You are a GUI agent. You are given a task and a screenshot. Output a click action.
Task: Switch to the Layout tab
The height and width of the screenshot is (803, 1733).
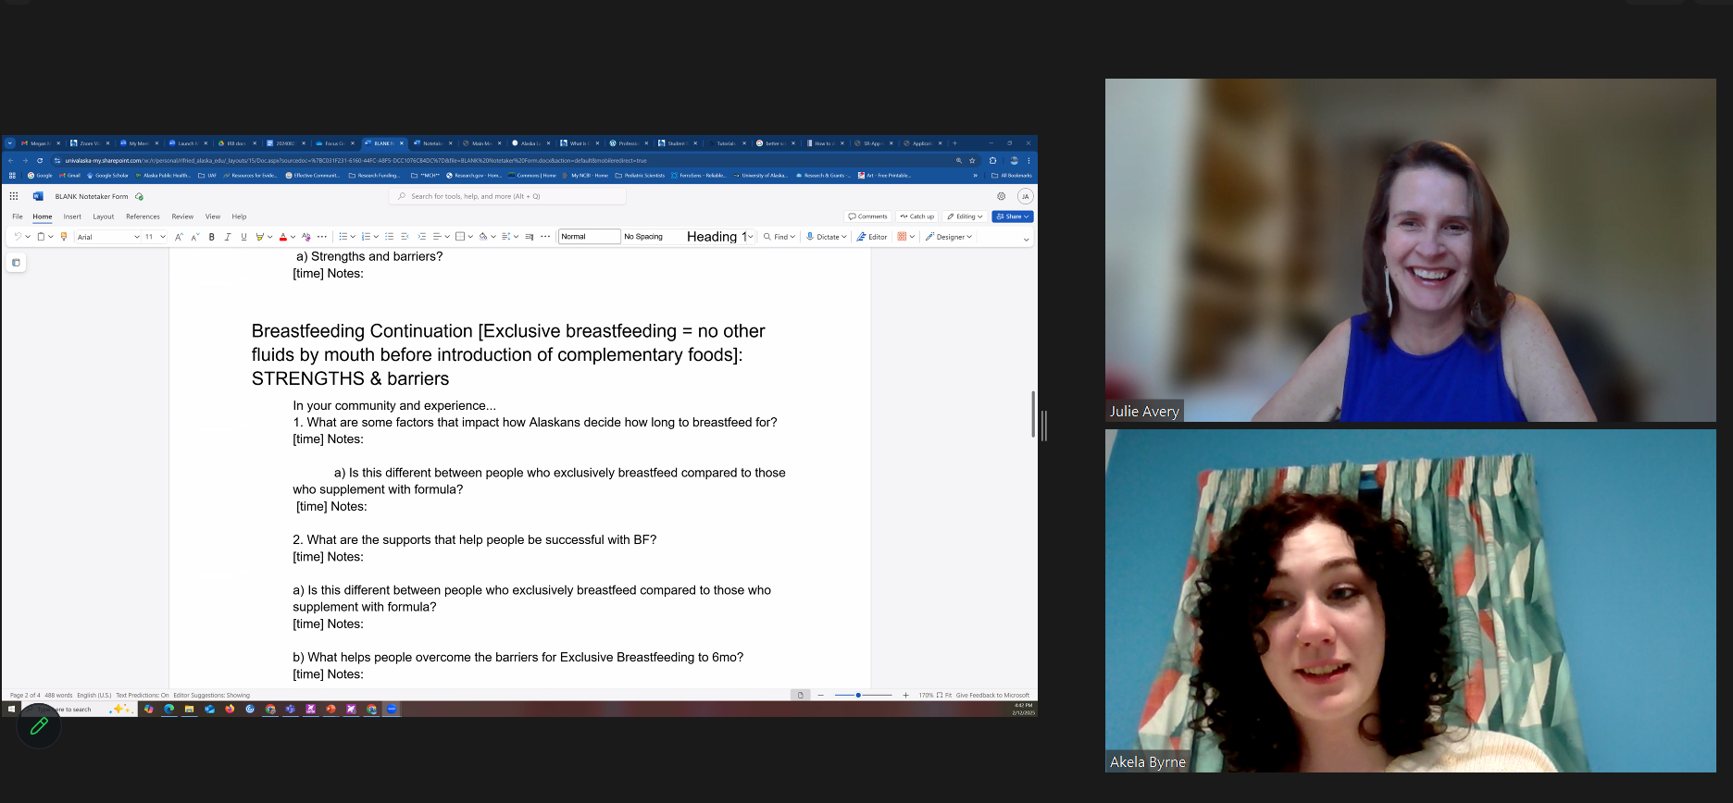point(104,216)
